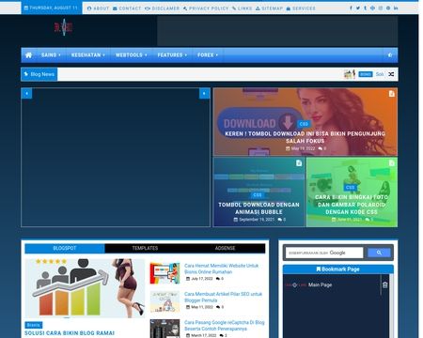Click the Thursday, August 11 date label

click(52, 8)
